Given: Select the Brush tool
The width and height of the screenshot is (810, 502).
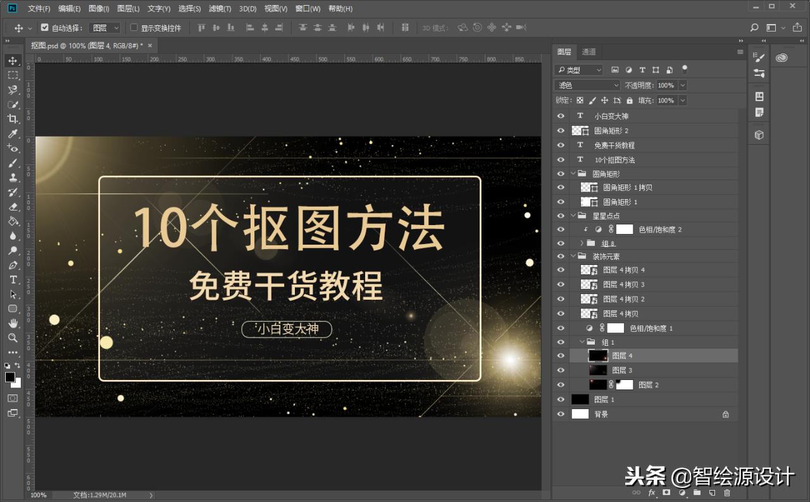Looking at the screenshot, I should [x=13, y=162].
